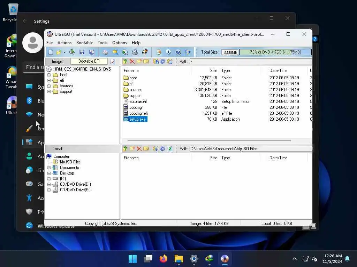Click the Burn CD/DVD Image flame icon
The image size is (357, 267).
145,52
